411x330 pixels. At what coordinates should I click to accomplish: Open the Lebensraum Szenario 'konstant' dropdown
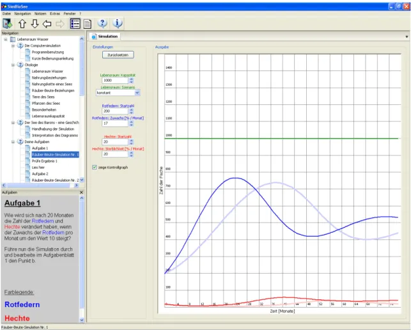[137, 93]
